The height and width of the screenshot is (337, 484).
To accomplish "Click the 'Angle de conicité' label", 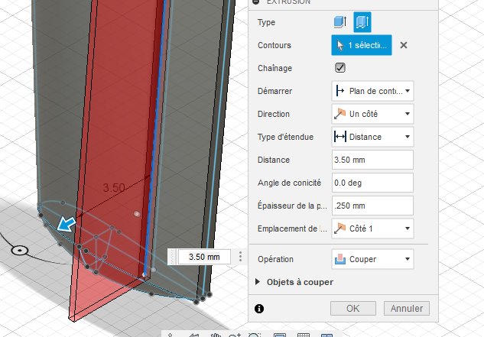I will coord(289,183).
